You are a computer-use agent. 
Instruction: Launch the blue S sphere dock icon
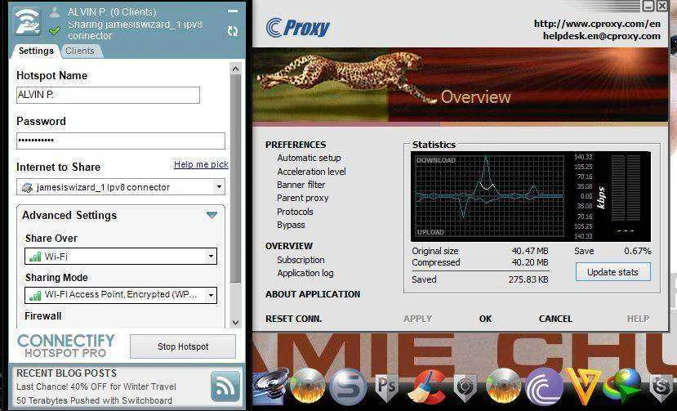pyautogui.click(x=348, y=386)
